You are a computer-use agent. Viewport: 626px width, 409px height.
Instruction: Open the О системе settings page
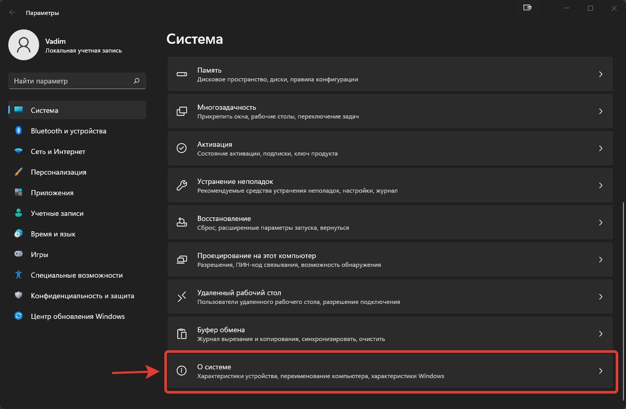390,371
